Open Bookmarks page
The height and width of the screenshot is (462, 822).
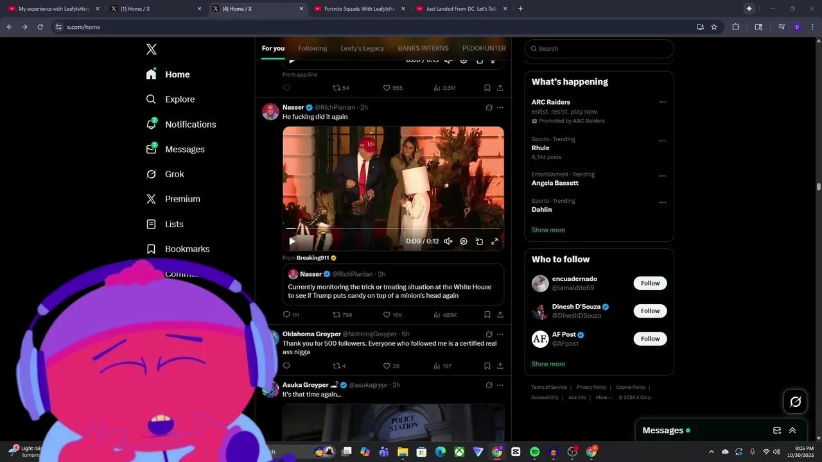(x=178, y=249)
